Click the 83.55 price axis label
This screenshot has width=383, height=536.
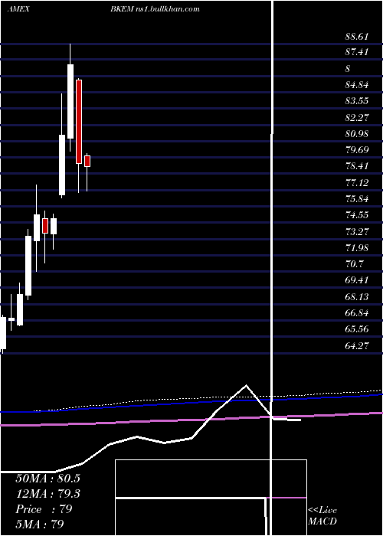[x=357, y=101]
